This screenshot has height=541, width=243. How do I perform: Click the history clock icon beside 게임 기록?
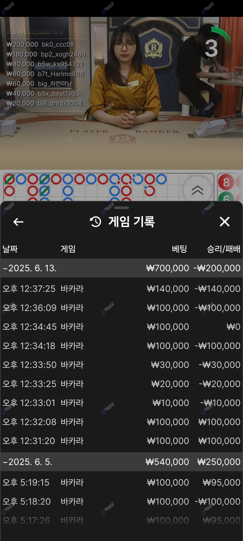pos(95,222)
